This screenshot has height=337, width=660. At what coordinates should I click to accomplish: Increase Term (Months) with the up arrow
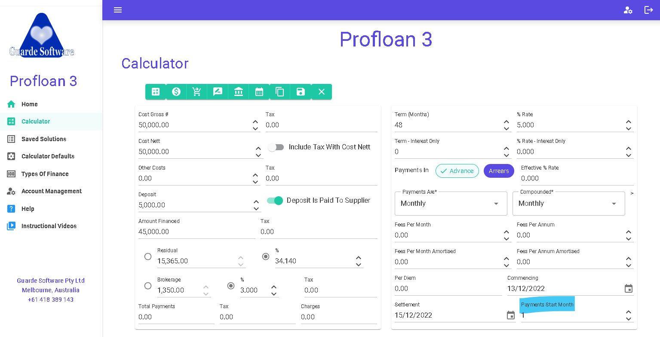[x=507, y=122]
